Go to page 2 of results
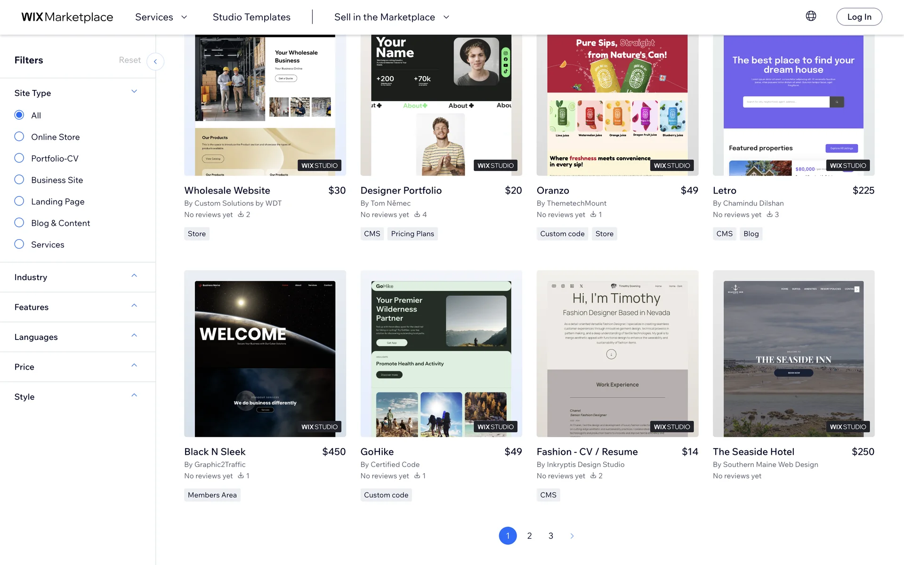 click(529, 536)
